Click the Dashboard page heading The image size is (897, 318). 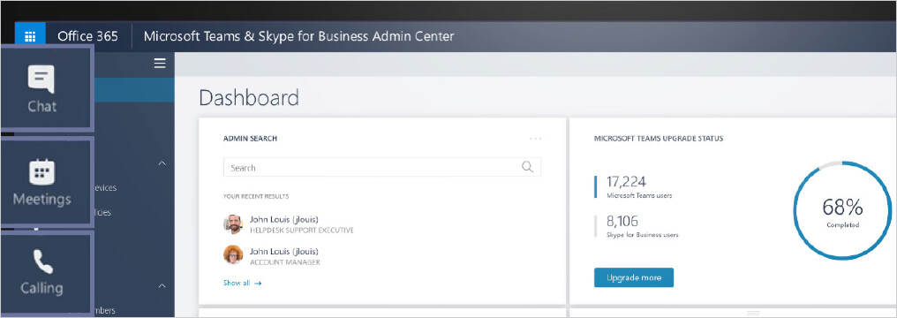click(x=249, y=97)
